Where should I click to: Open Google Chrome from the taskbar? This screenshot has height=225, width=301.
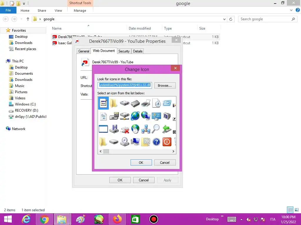44,219
